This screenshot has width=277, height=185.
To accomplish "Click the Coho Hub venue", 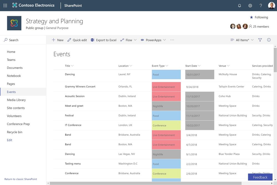I will click(225, 96).
